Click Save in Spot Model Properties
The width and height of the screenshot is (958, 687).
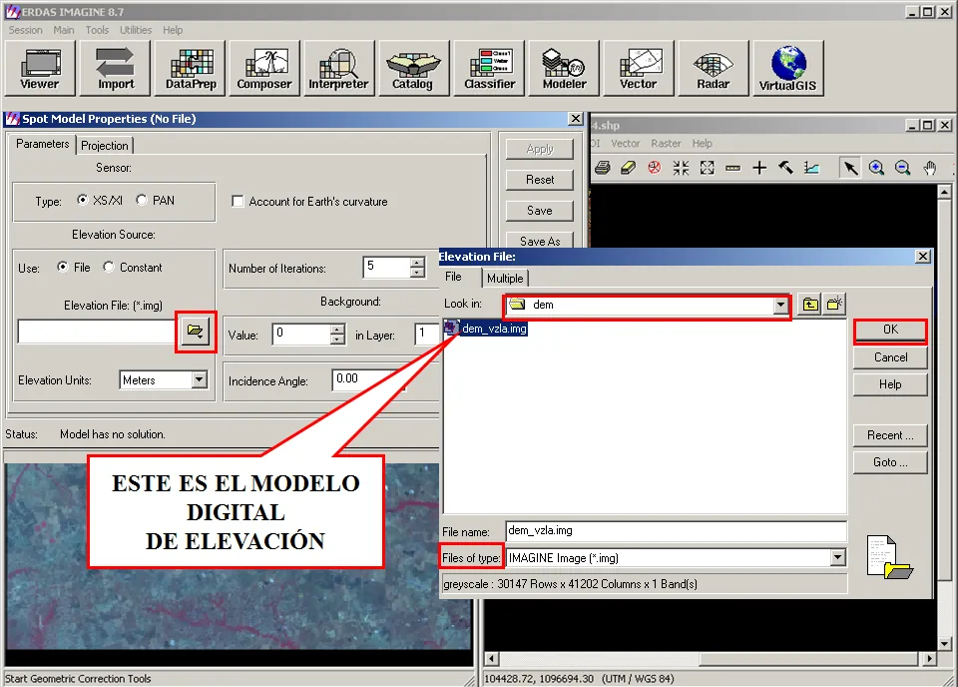[540, 211]
